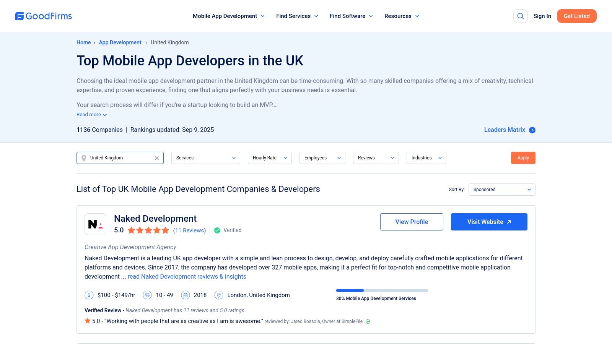Click the Naked Development company logo
This screenshot has height=344, width=612.
95,224
